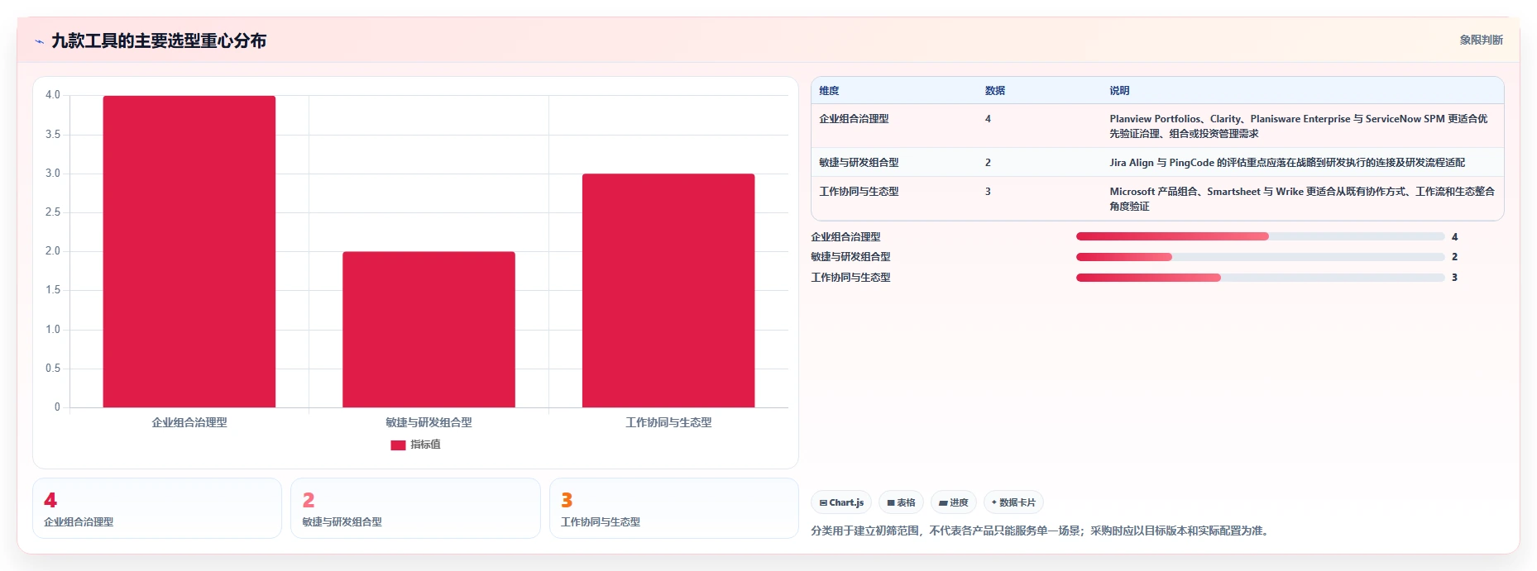Click the table description starting with Microsoft 产品组合
The image size is (1537, 571).
(1302, 199)
